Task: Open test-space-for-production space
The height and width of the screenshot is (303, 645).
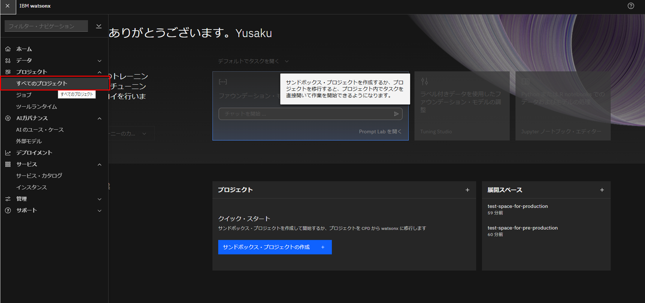Action: coord(517,206)
